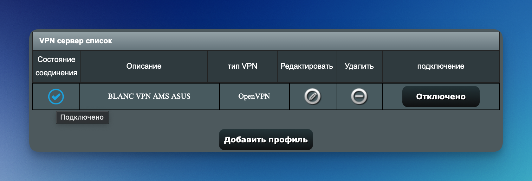Image resolution: width=532 pixels, height=181 pixels.
Task: Click the pencil edit icon for BLANC VPN
Action: point(312,97)
